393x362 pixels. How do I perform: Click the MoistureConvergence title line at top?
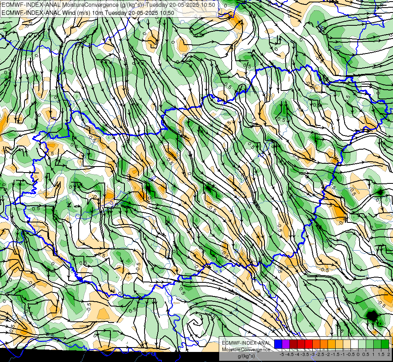coord(108,5)
